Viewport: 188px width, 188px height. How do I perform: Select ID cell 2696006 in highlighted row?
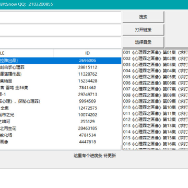87,61
